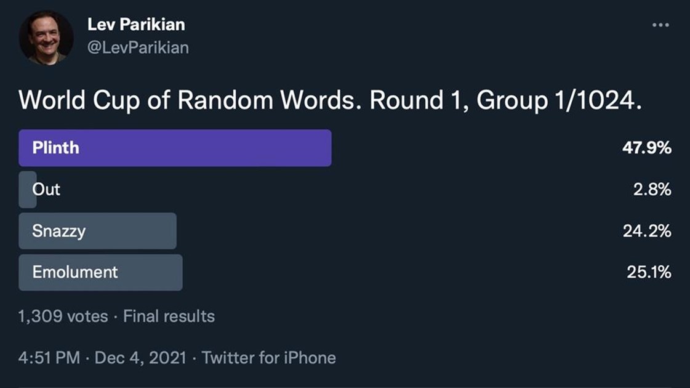This screenshot has width=690, height=388.
Task: Click the 2.8% result for Out
Action: pyautogui.click(x=652, y=190)
